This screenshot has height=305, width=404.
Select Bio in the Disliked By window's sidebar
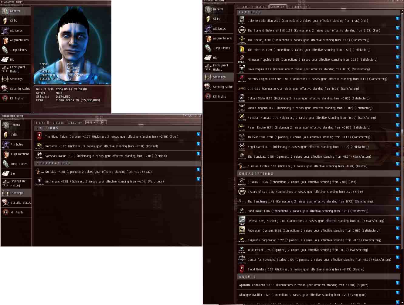pyautogui.click(x=16, y=173)
